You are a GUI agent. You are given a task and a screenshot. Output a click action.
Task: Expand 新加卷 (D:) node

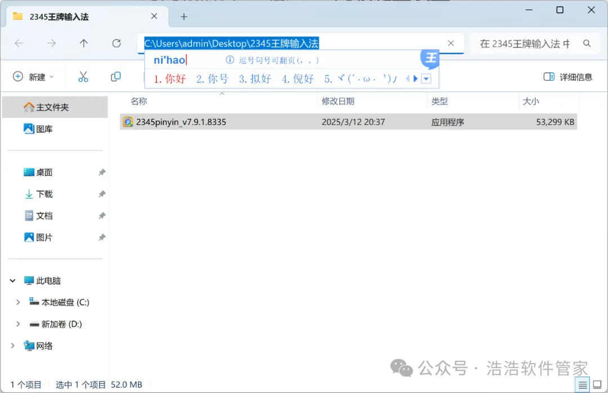coord(18,324)
